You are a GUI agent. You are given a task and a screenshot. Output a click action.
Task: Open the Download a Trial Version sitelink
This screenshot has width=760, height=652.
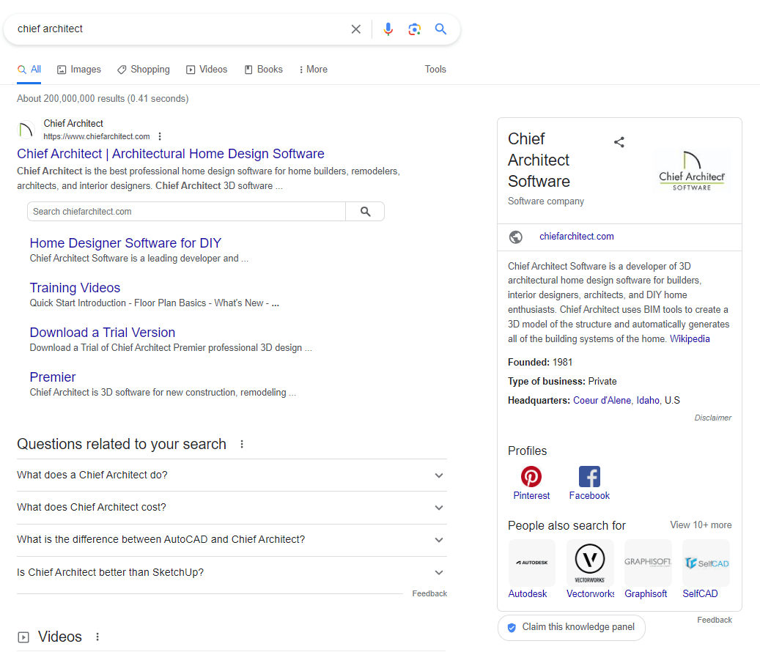103,333
